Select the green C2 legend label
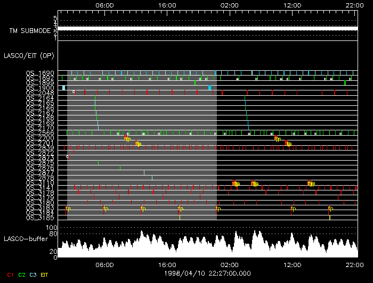The width and height of the screenshot is (373, 283). tap(22, 274)
